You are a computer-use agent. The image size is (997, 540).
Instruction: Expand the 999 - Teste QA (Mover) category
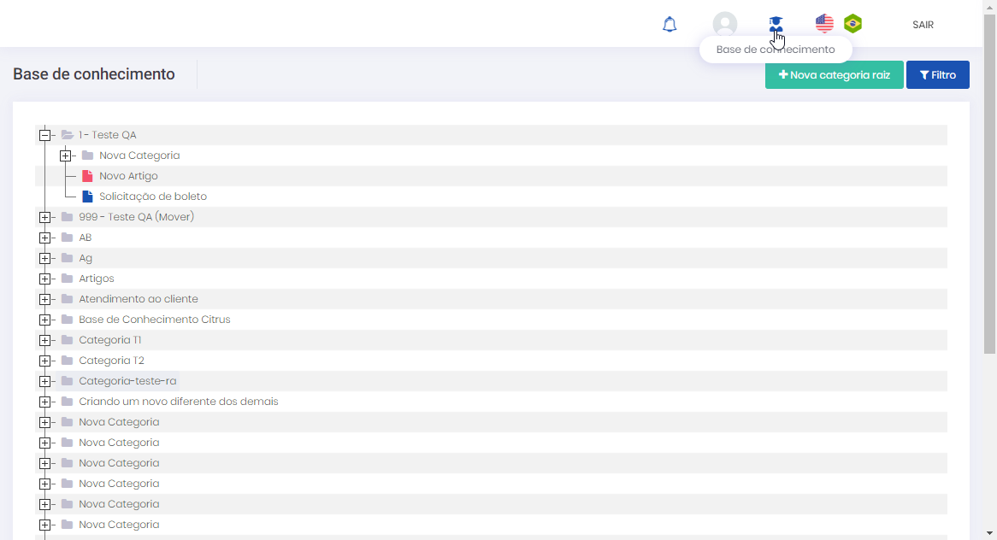pyautogui.click(x=44, y=217)
